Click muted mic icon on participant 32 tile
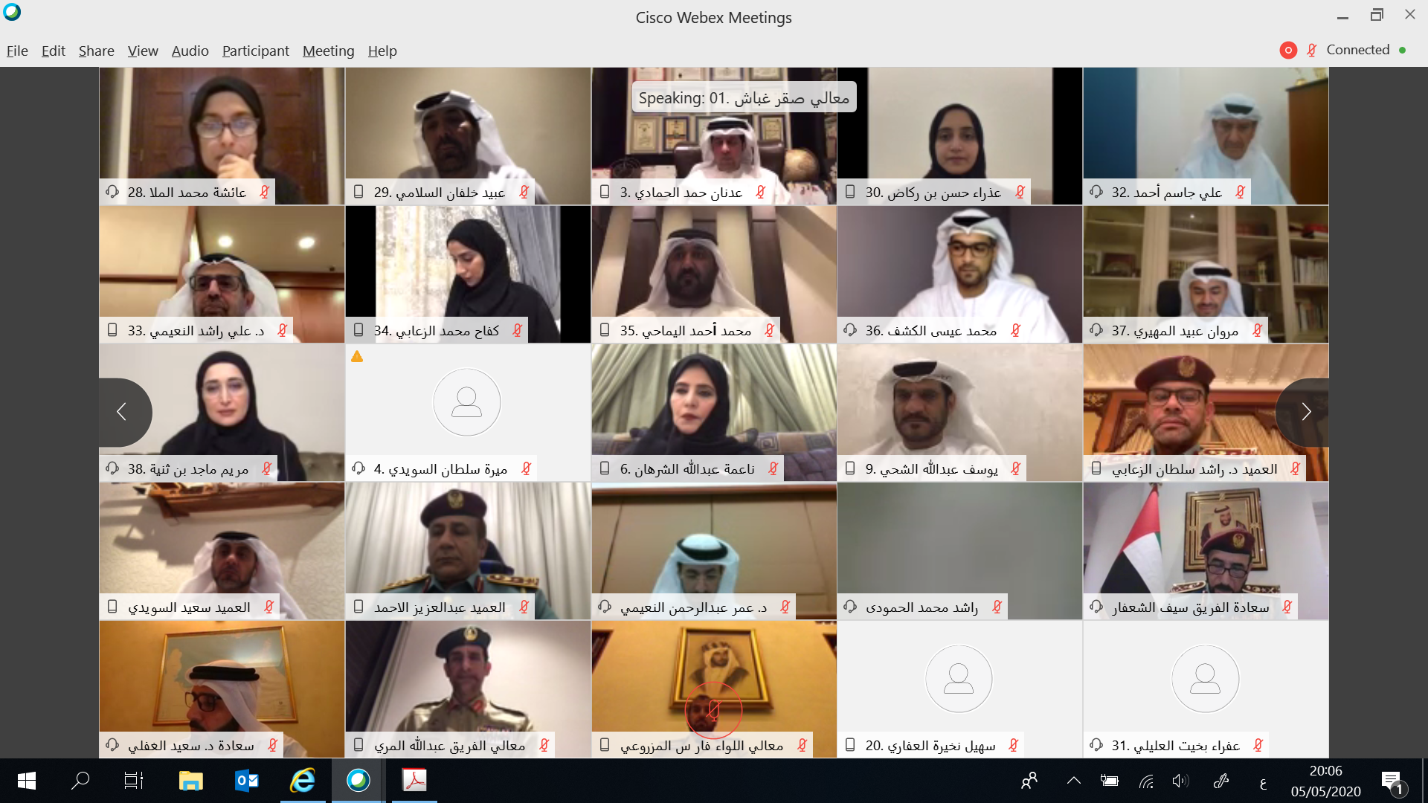 (1240, 192)
